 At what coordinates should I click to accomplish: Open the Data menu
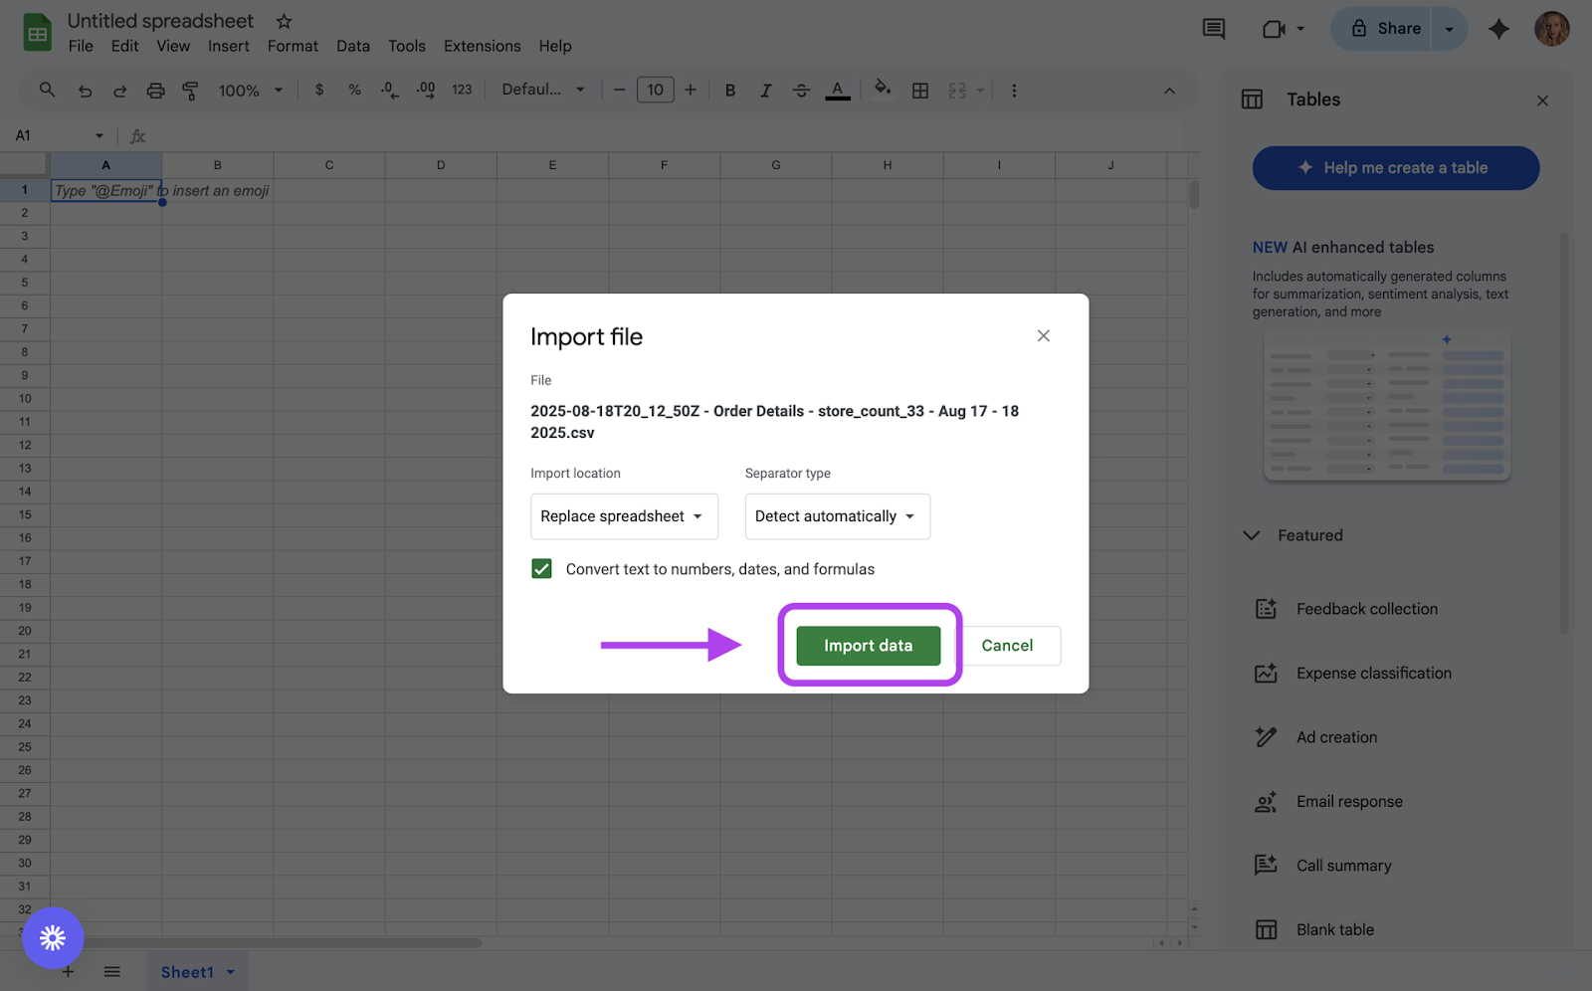(352, 46)
